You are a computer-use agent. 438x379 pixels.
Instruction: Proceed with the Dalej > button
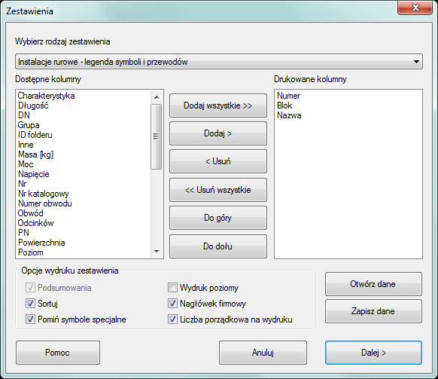(x=373, y=353)
